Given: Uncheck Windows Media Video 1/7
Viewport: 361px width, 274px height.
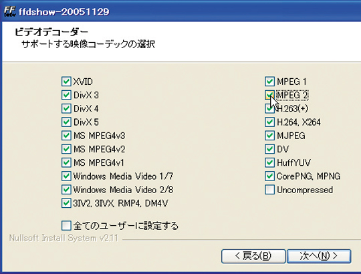Looking at the screenshot, I should (66, 176).
